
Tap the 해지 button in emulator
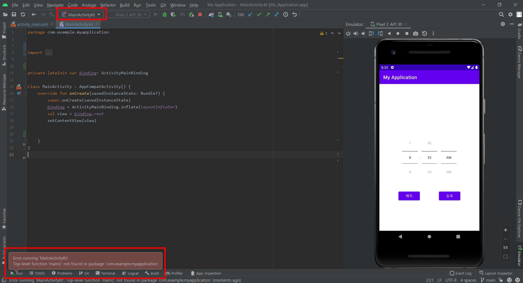point(409,196)
